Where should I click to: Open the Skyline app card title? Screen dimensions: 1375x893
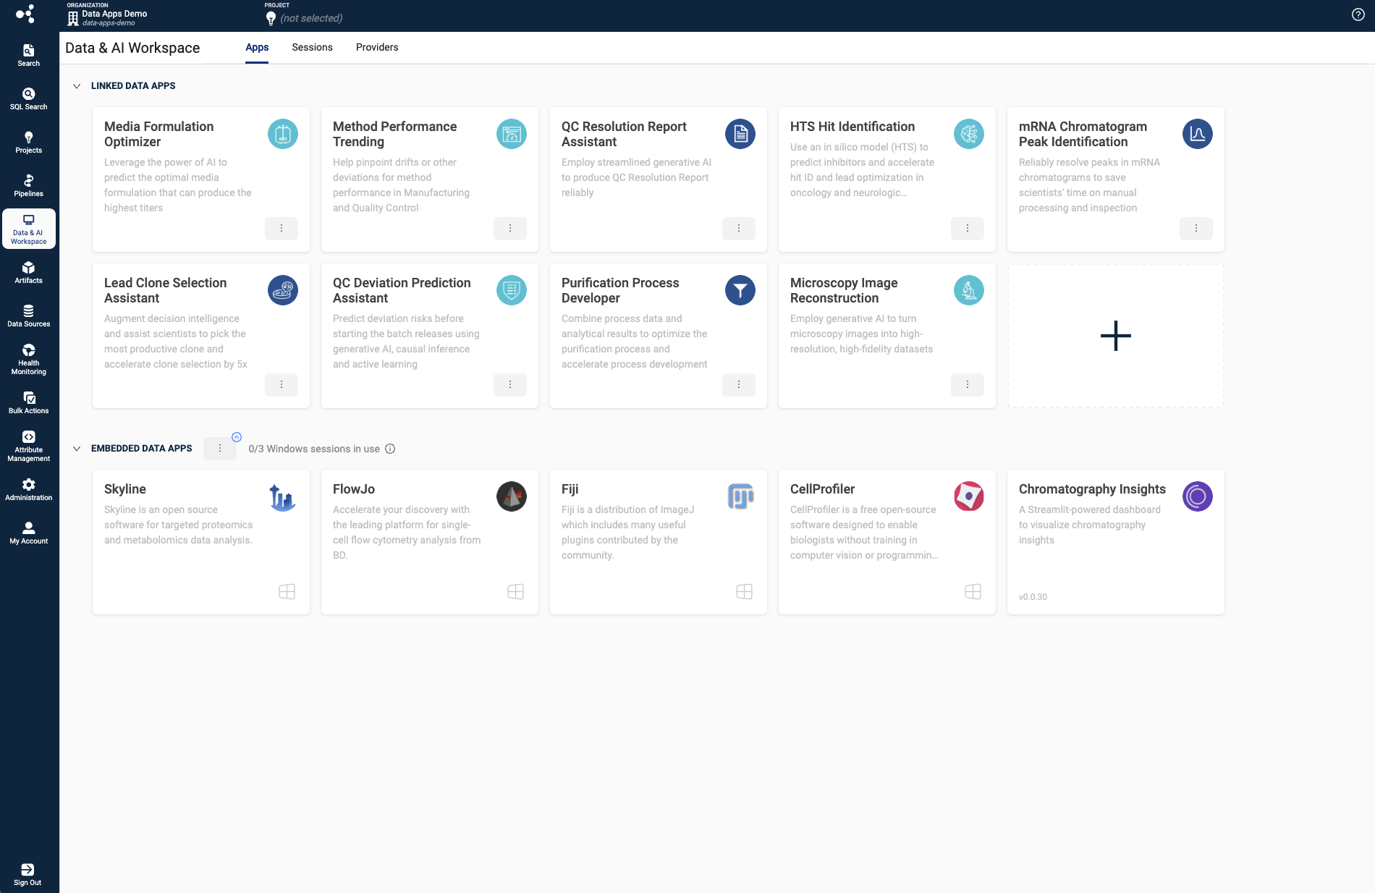pos(125,489)
